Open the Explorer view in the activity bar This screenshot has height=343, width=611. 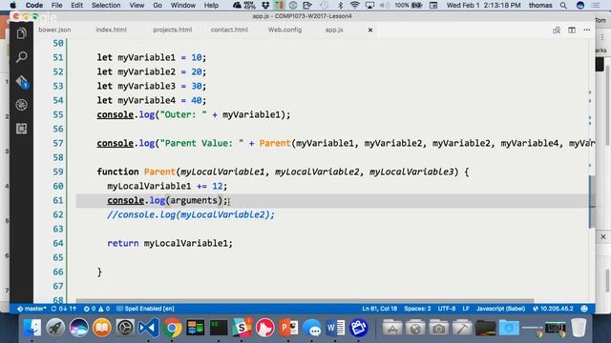(x=21, y=33)
